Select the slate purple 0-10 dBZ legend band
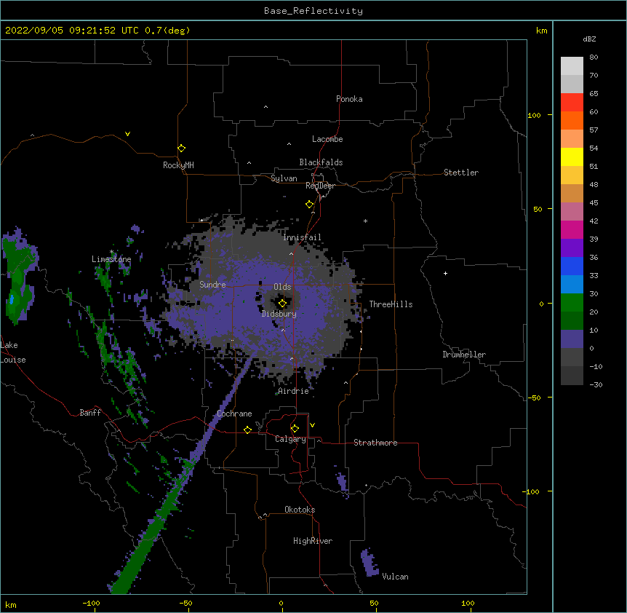The width and height of the screenshot is (627, 613). coord(572,339)
